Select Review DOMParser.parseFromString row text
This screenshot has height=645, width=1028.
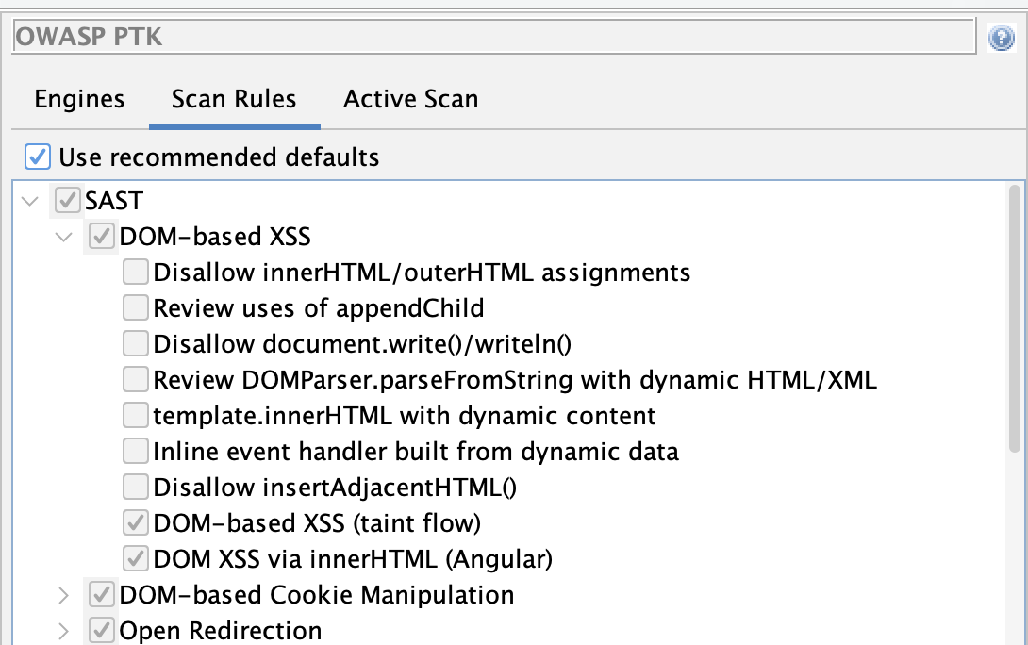[515, 380]
